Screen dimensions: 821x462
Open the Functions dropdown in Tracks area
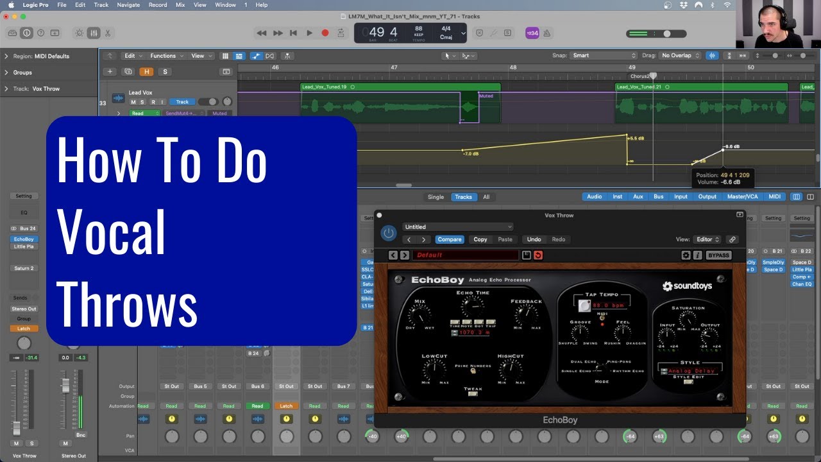pos(167,56)
